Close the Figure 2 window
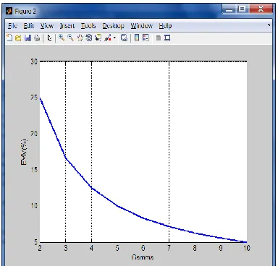278x266 pixels. (x=261, y=9)
